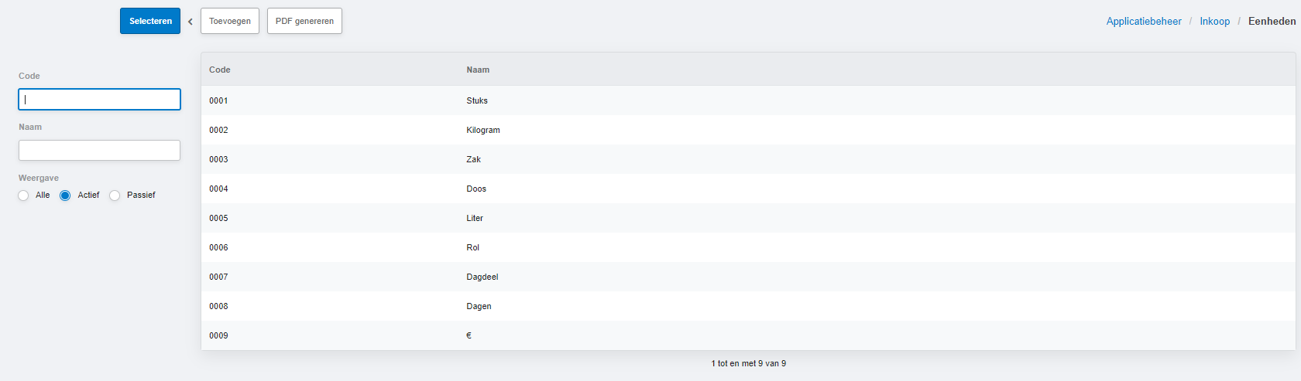The width and height of the screenshot is (1301, 381).
Task: Sort the table by the Code column header
Action: (x=220, y=70)
